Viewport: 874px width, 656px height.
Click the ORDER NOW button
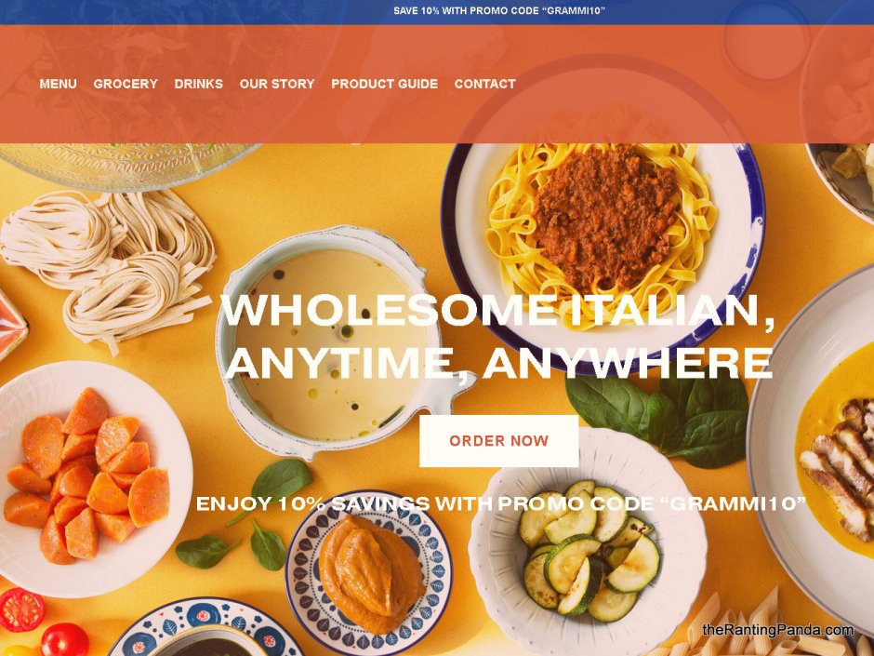(x=499, y=441)
